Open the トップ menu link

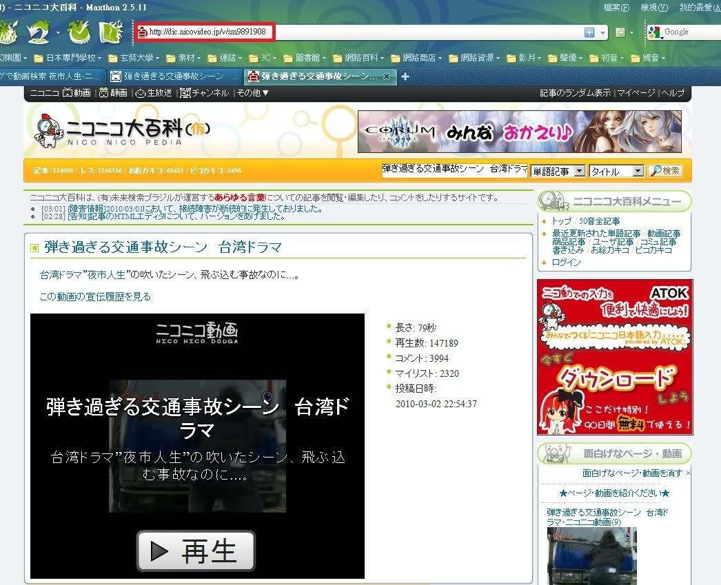(562, 221)
